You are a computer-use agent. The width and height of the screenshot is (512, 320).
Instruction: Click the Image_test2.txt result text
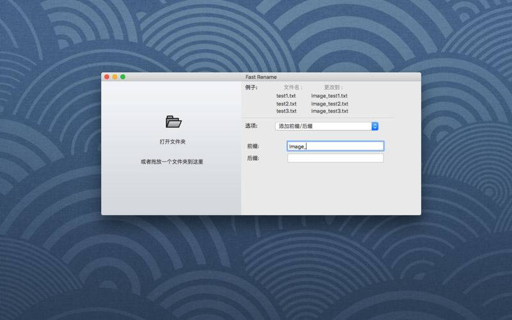click(330, 104)
